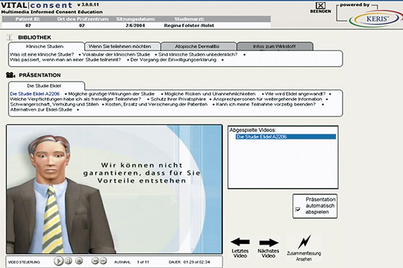Screen dimensions: 403x268
Task: Click the Präsentation camera icon
Action: (x=11, y=75)
